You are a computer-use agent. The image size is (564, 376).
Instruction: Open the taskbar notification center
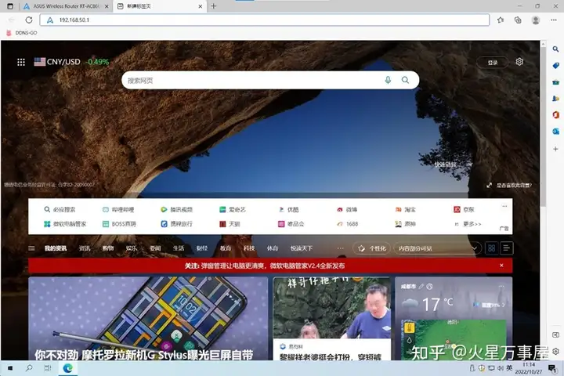pos(552,368)
